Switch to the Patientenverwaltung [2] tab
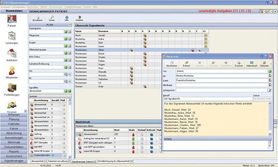 tap(59, 161)
